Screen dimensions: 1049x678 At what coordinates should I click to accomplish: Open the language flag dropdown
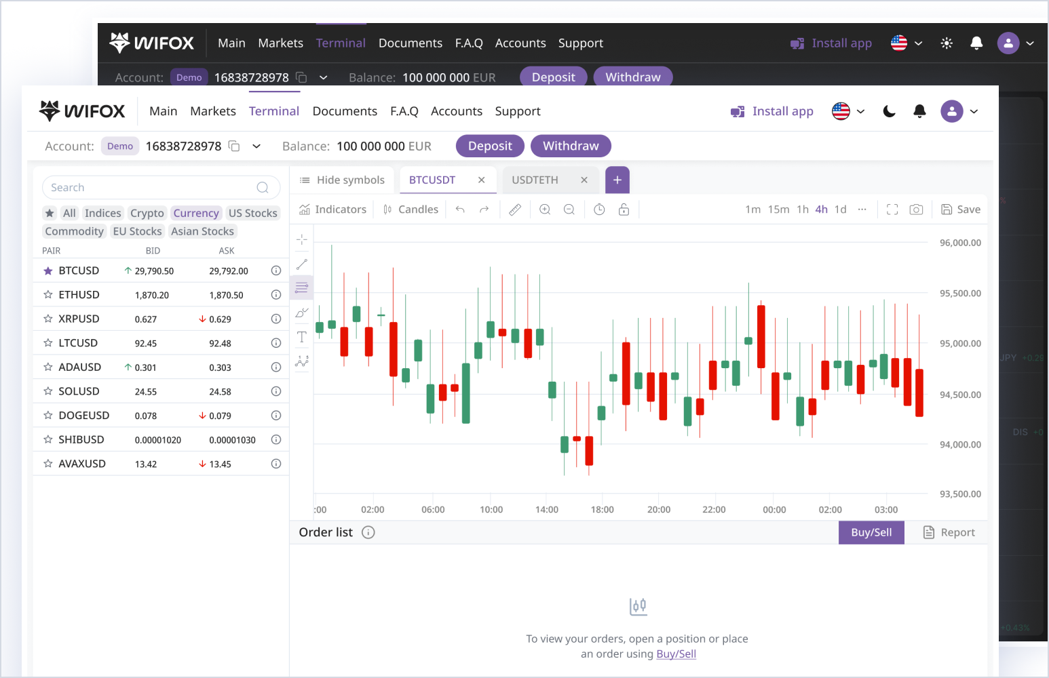(848, 111)
